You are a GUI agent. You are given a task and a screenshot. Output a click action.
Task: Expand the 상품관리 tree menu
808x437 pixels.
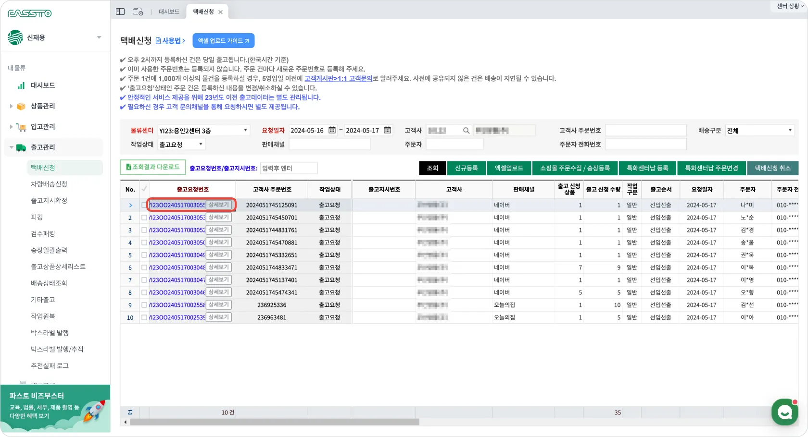11,106
